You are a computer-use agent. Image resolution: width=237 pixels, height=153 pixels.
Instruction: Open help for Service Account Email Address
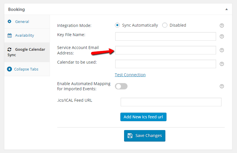(222, 50)
